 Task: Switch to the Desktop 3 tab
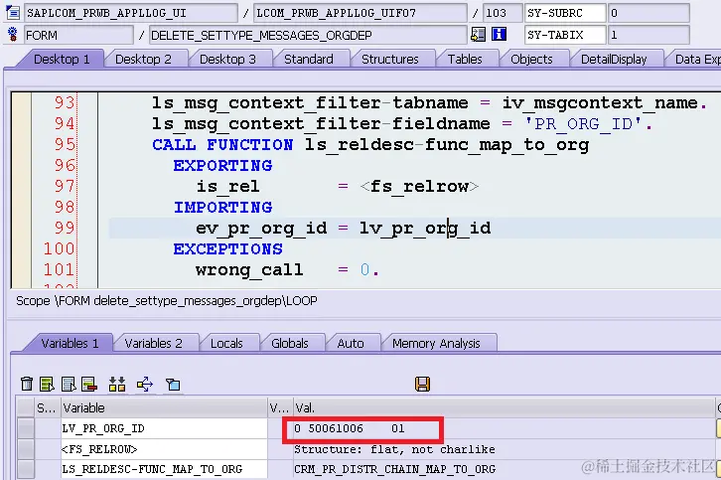(227, 60)
